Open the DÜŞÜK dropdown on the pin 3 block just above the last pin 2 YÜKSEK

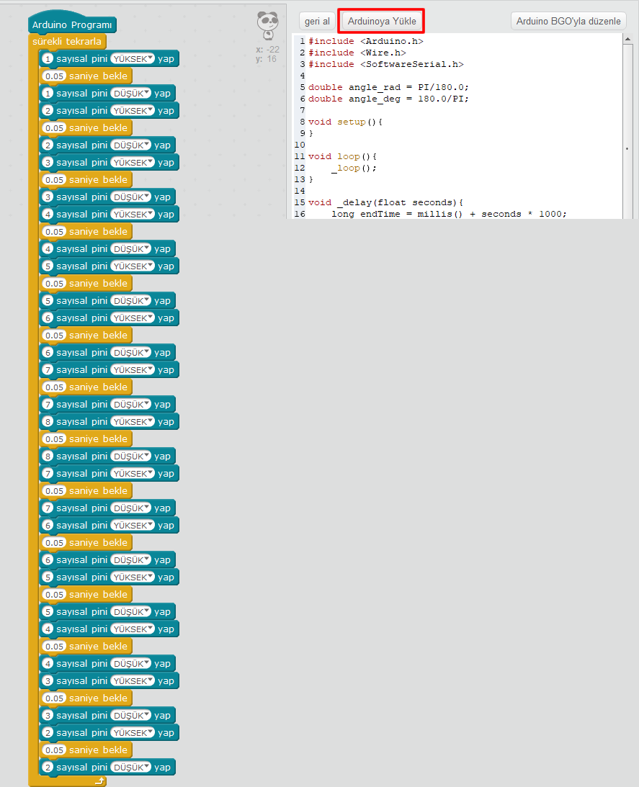point(130,715)
